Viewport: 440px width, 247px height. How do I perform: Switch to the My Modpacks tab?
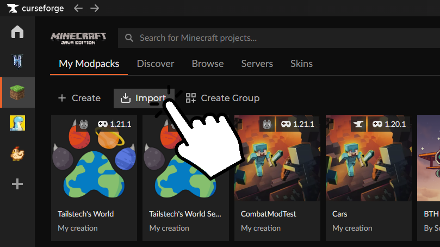click(89, 64)
